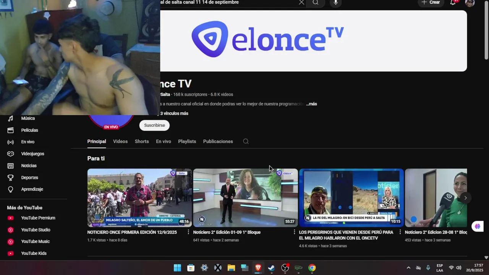The image size is (489, 275).
Task: Show hidden system tray icons
Action: click(x=408, y=268)
